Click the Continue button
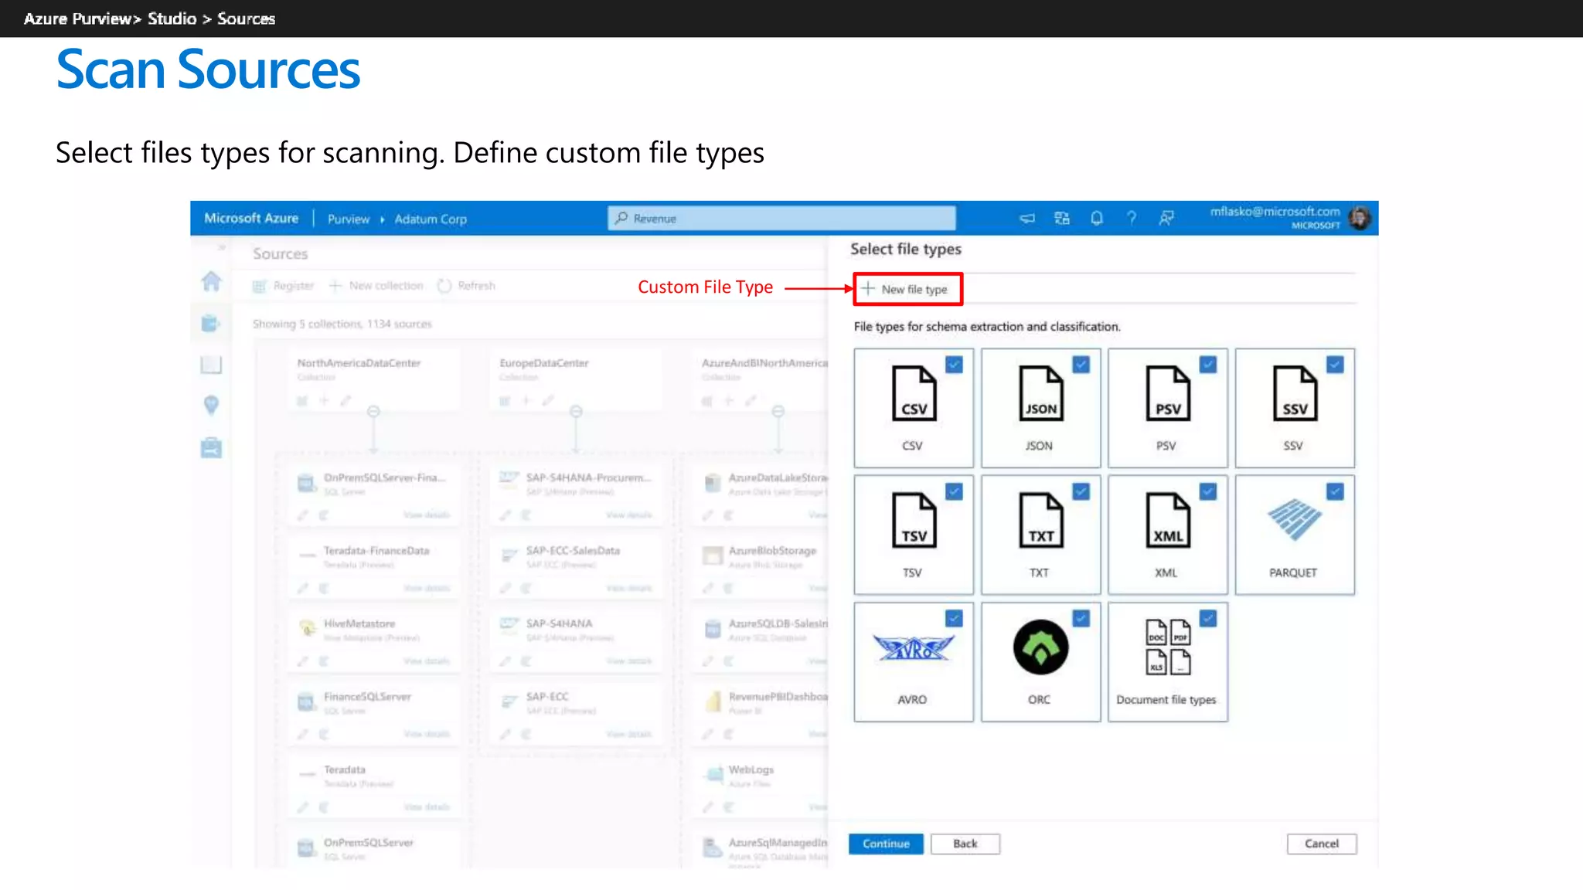This screenshot has height=890, width=1583. coord(886,844)
